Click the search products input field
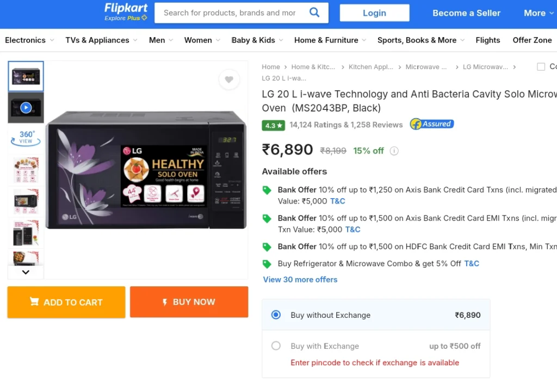557x387 pixels. 230,13
